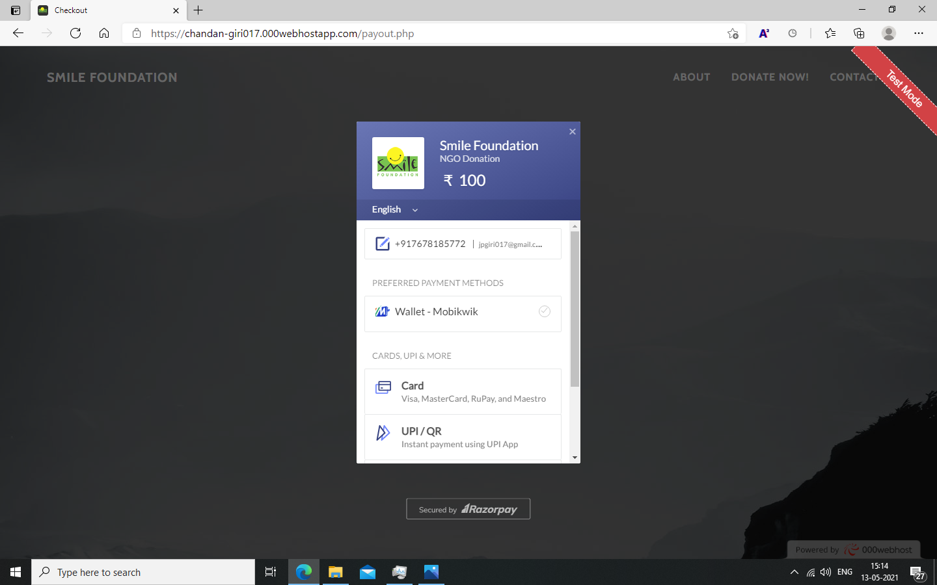Screen dimensions: 937x585
Task: Select the Mobikwik wallet icon
Action: point(383,311)
